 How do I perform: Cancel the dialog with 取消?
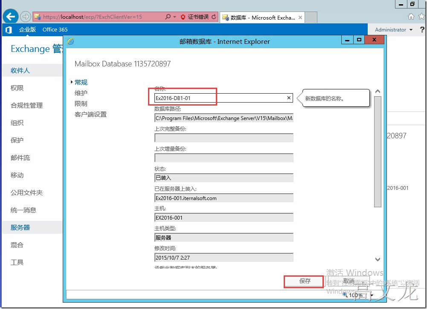click(349, 281)
